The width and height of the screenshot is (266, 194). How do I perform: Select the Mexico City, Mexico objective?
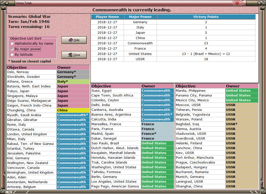pyautogui.click(x=200, y=100)
